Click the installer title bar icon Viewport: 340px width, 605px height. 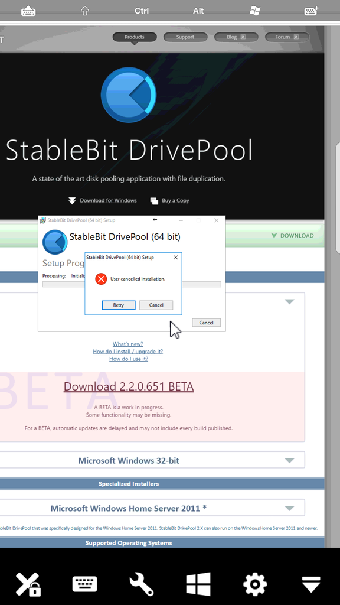point(42,220)
